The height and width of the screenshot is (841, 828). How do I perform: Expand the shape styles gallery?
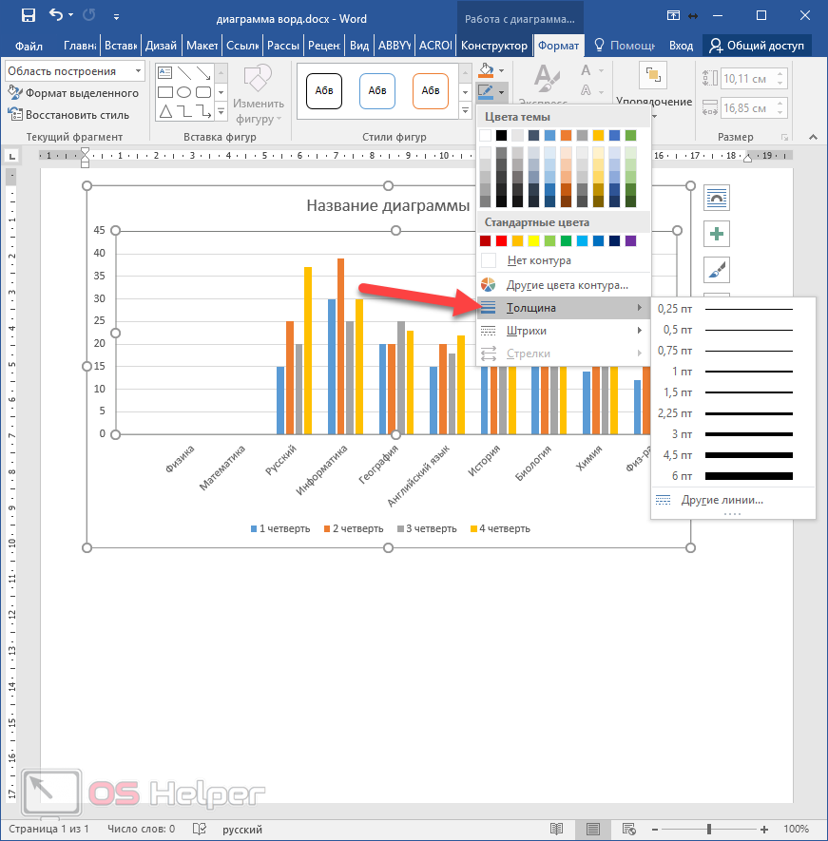click(x=465, y=111)
